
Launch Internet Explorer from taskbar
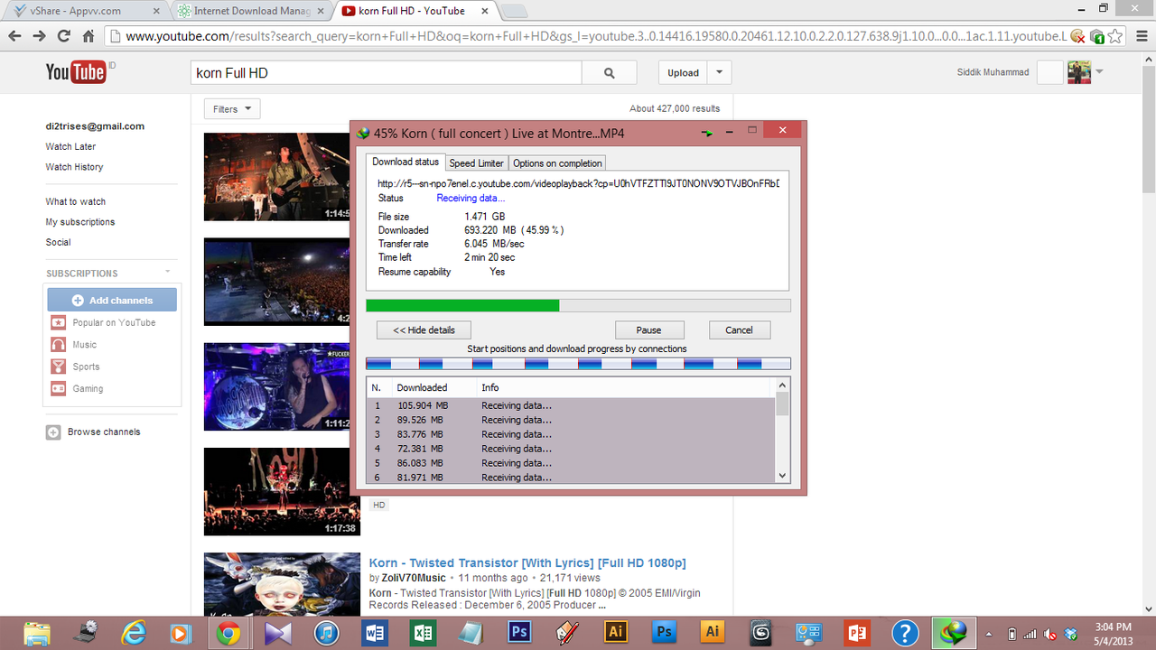(134, 632)
